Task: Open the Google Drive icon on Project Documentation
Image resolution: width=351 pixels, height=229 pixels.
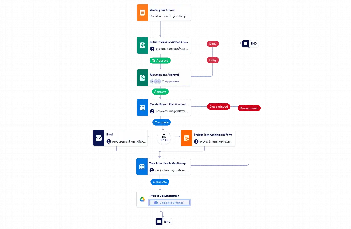Action: pos(142,199)
